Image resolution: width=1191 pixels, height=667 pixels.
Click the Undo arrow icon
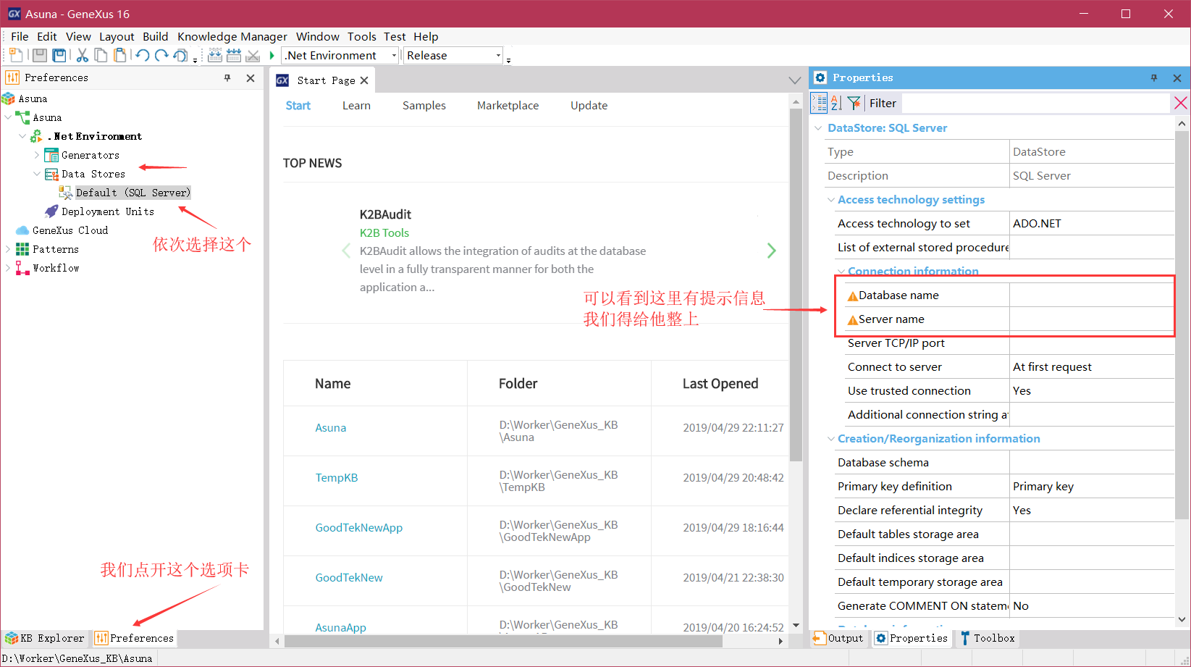143,55
